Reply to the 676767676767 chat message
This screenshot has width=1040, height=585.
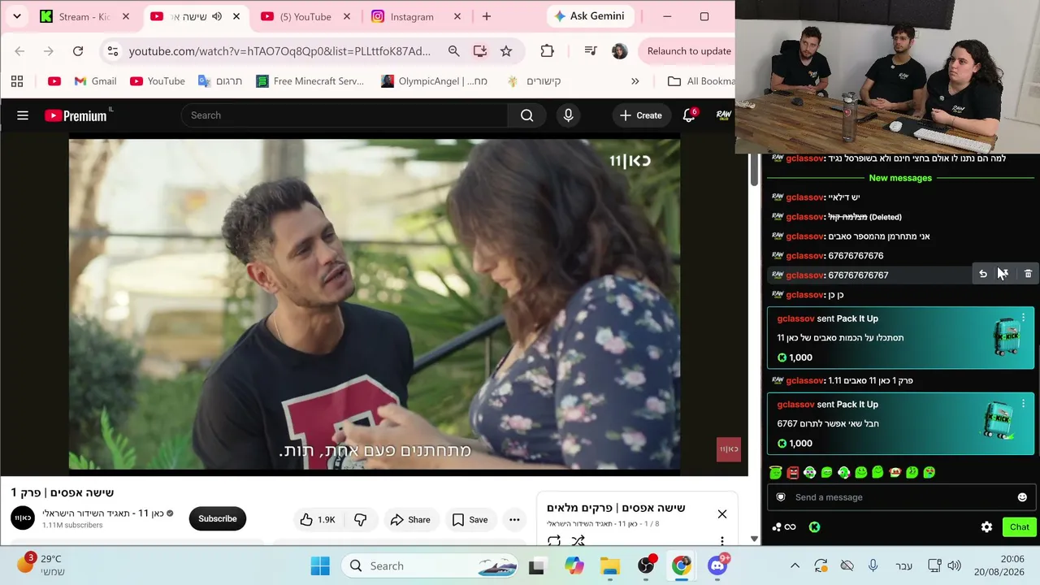pyautogui.click(x=983, y=275)
